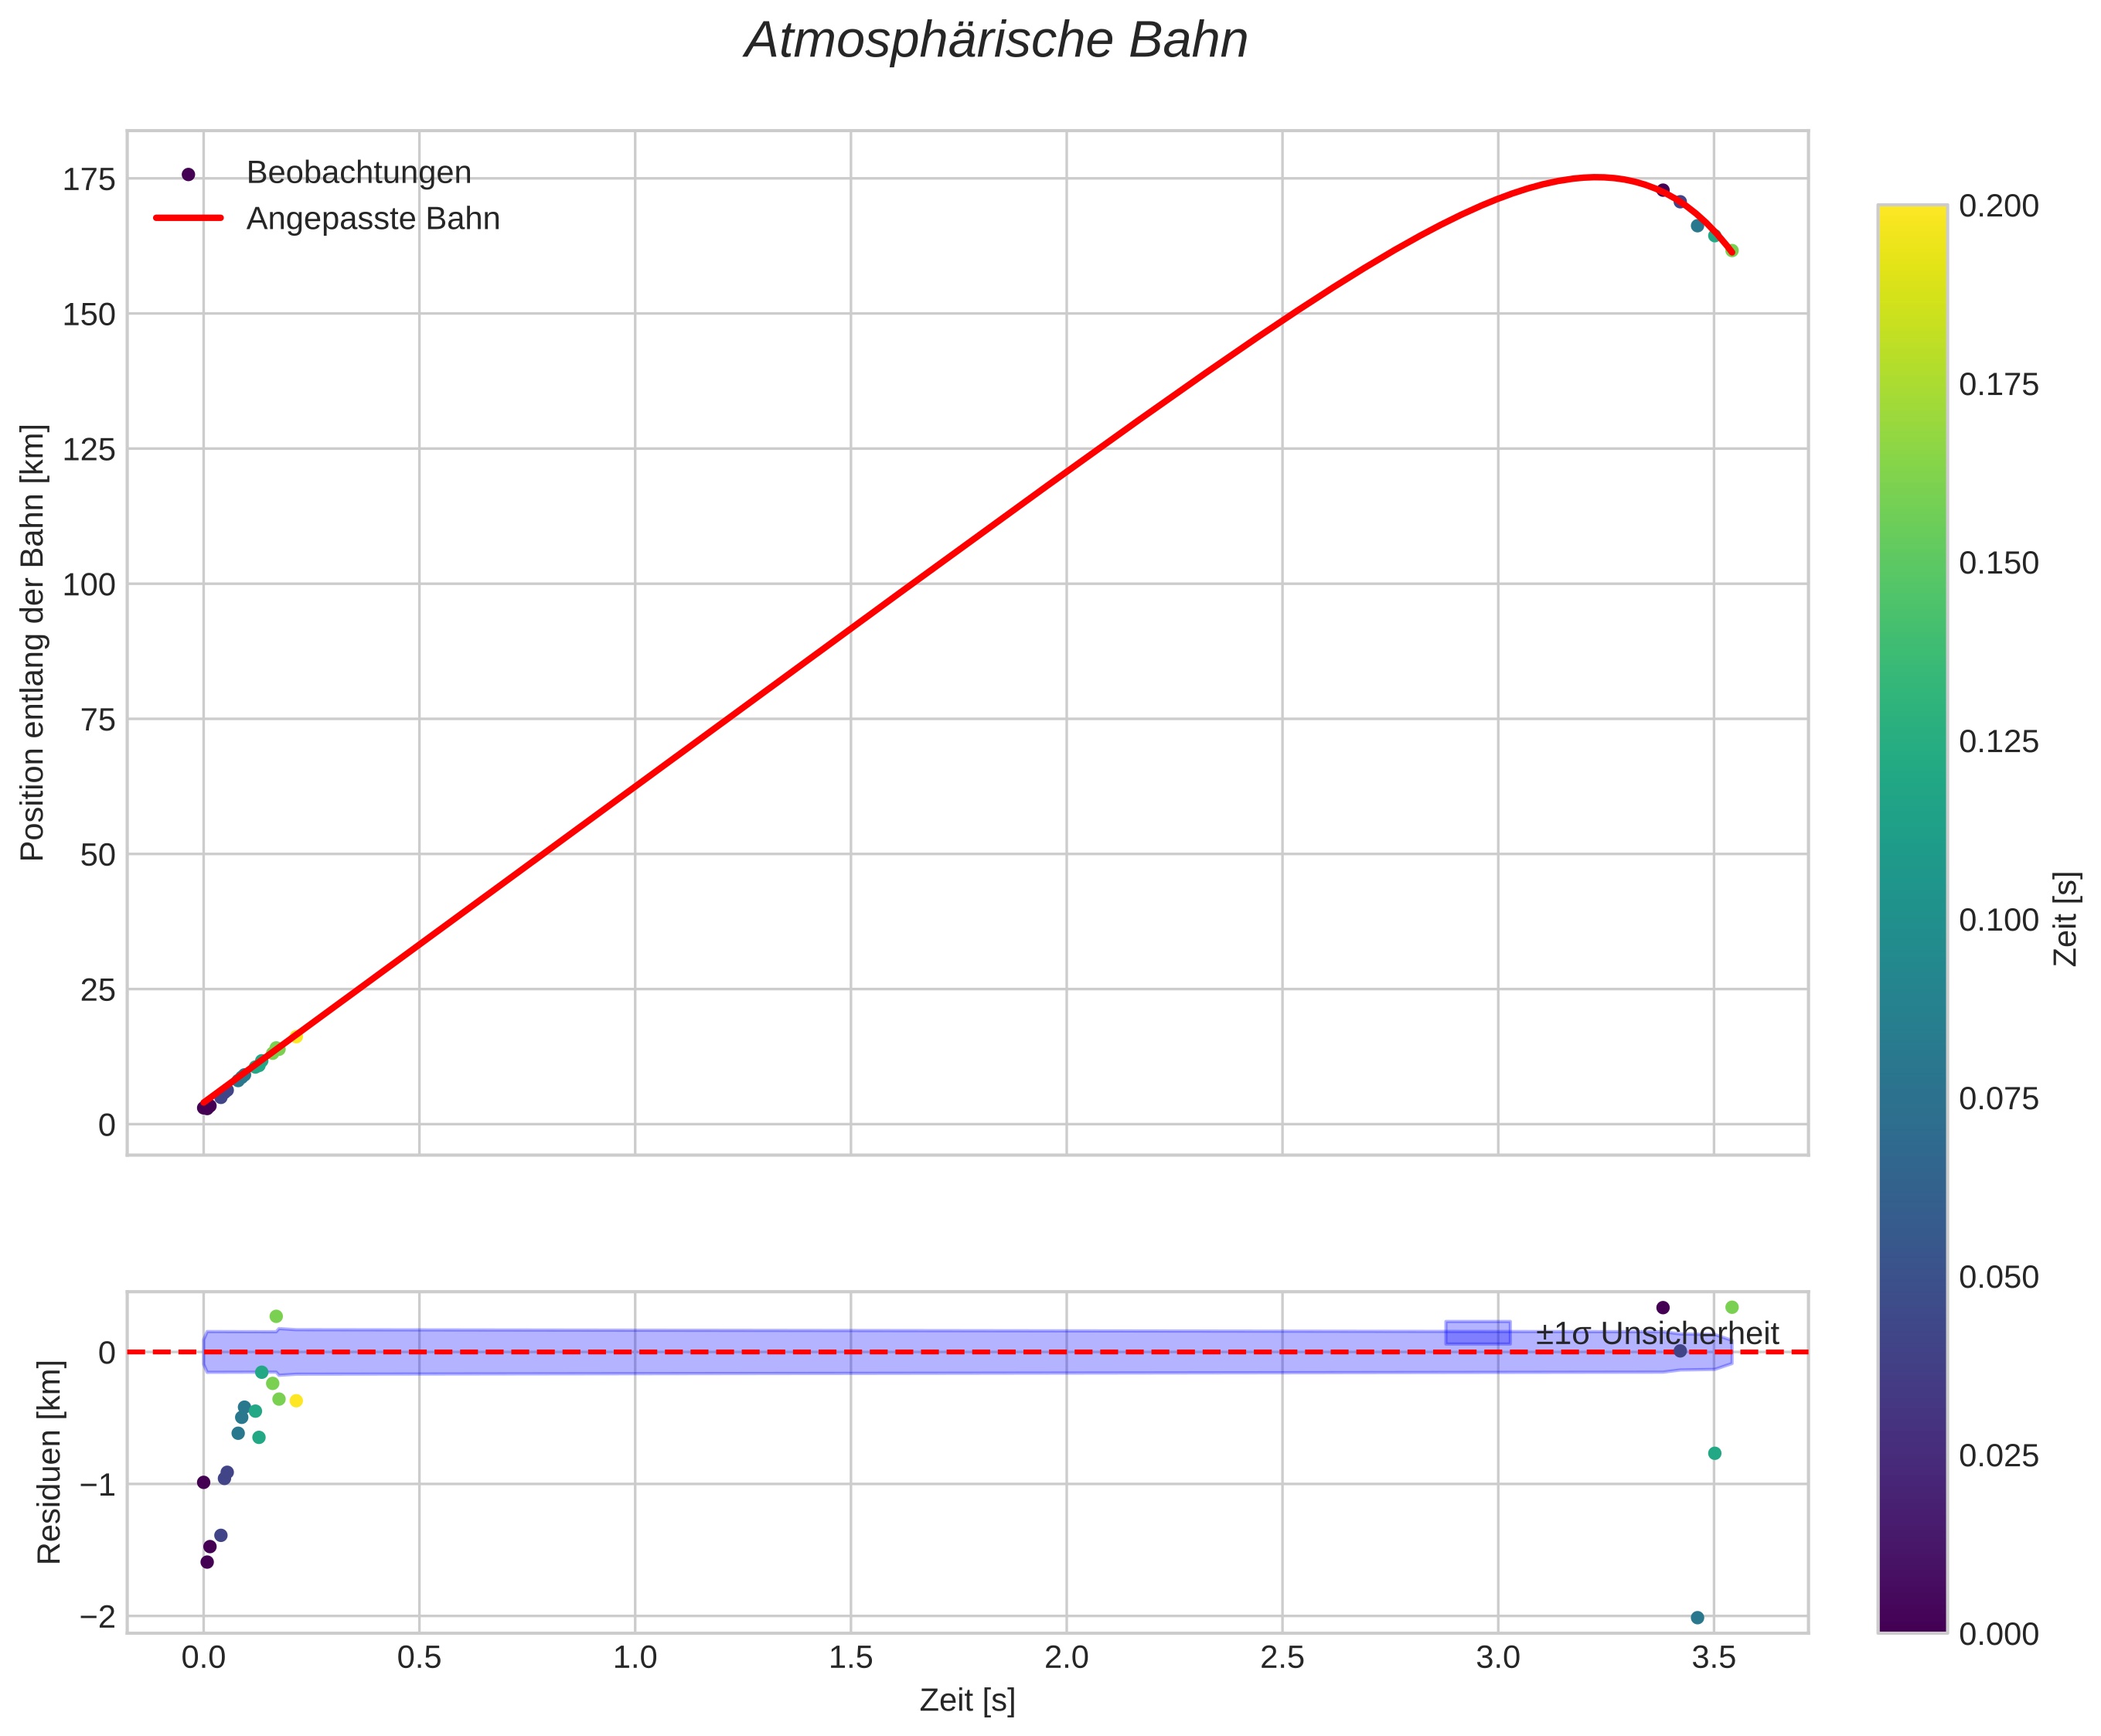Click the red line sample in legend
The height and width of the screenshot is (1736, 2101).
click(188, 218)
